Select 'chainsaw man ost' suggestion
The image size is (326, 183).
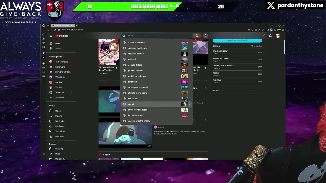[x=156, y=54]
